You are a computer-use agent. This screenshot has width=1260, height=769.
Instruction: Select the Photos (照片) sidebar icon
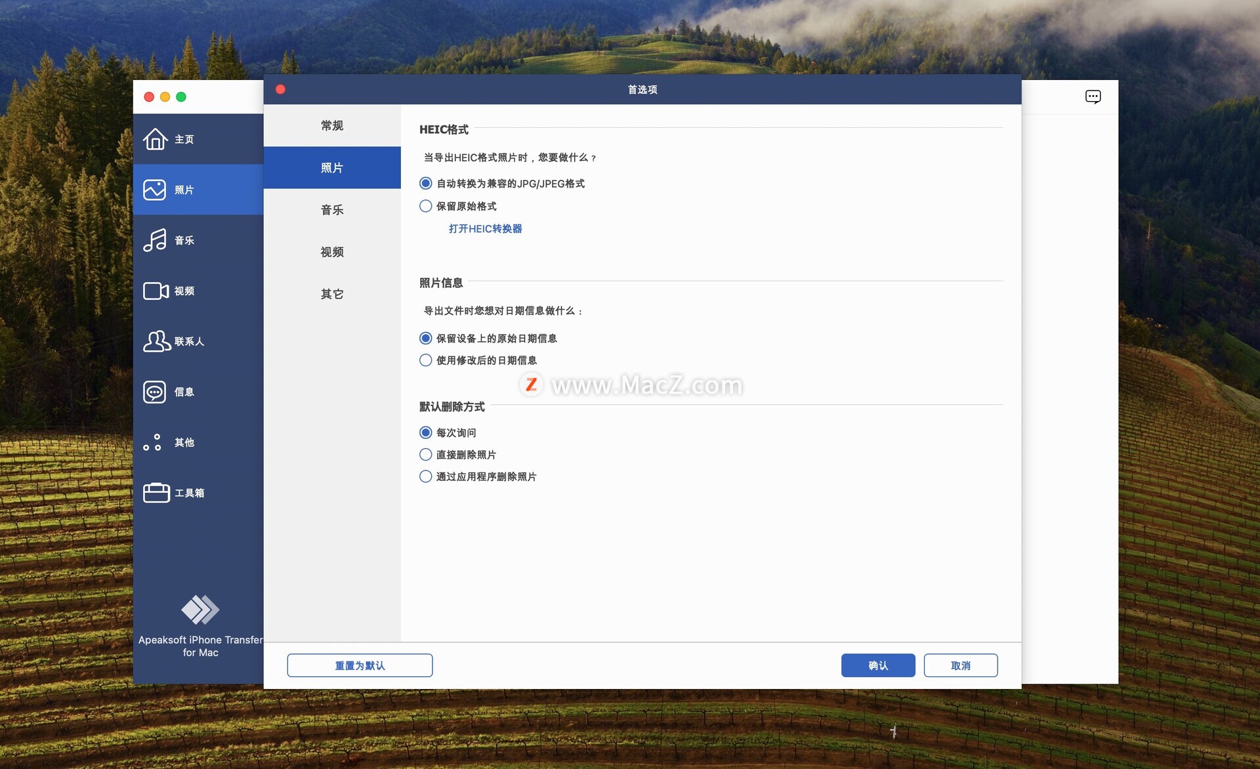155,190
